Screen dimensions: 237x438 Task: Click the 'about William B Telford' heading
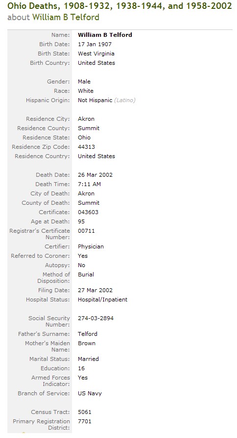[x=53, y=17]
